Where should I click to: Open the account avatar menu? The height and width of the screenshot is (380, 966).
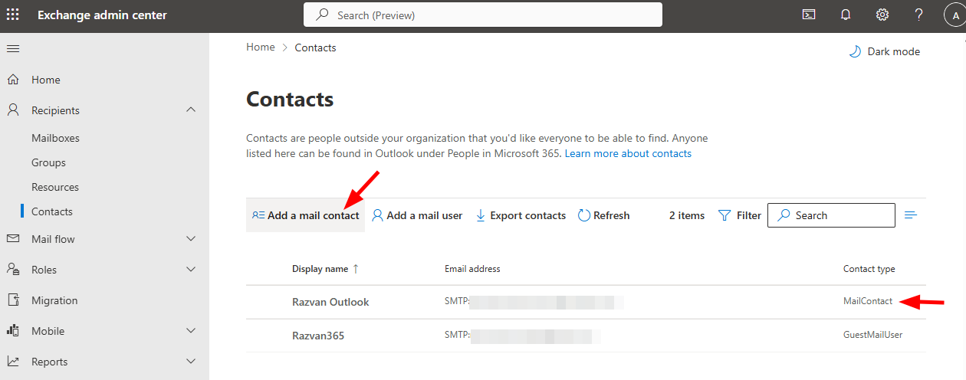tap(955, 15)
